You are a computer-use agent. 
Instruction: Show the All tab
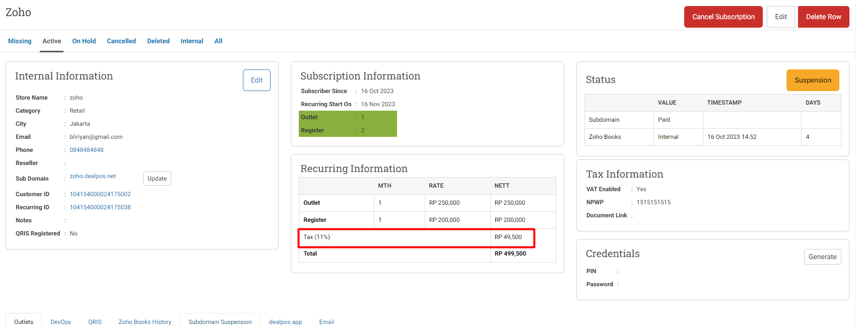(x=218, y=41)
